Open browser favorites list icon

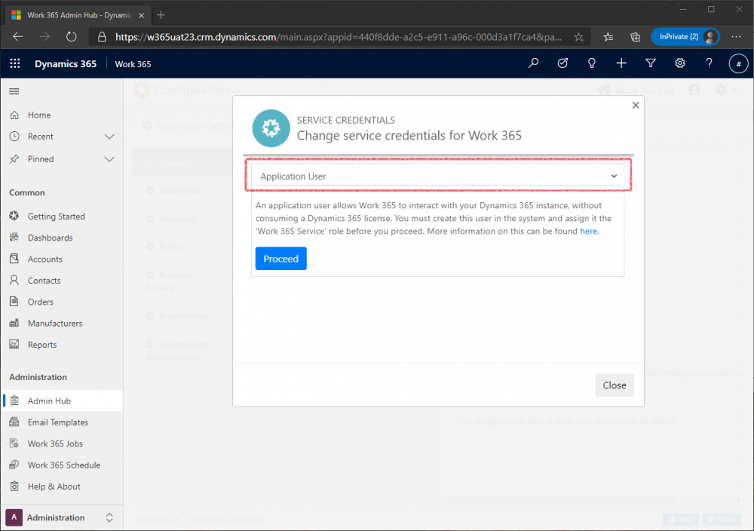[x=608, y=37]
